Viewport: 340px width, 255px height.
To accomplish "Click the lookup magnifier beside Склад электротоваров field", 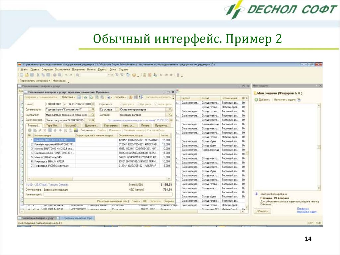I will click(x=171, y=109).
